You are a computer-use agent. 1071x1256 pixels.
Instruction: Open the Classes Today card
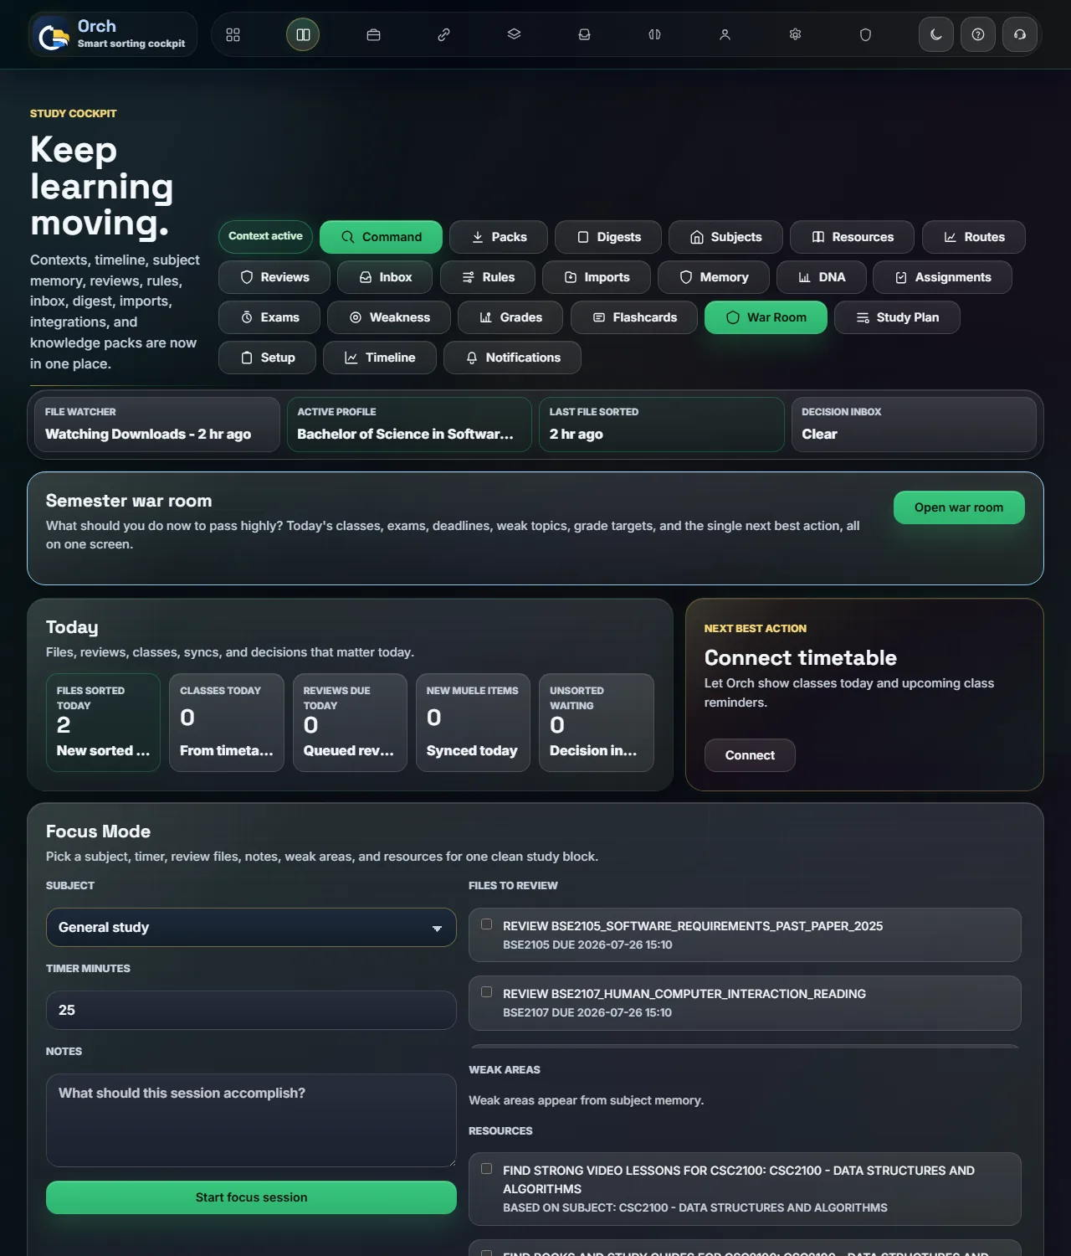pyautogui.click(x=227, y=723)
